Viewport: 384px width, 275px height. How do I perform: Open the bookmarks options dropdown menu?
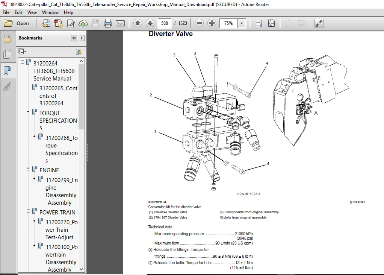pyautogui.click(x=22, y=52)
